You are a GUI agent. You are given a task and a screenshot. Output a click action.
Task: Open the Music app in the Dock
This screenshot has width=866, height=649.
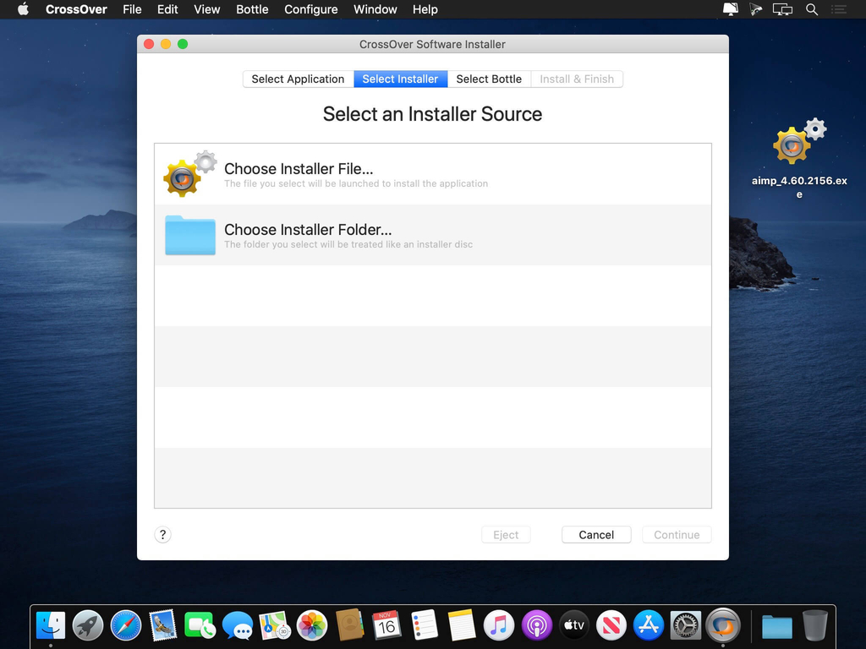coord(499,626)
